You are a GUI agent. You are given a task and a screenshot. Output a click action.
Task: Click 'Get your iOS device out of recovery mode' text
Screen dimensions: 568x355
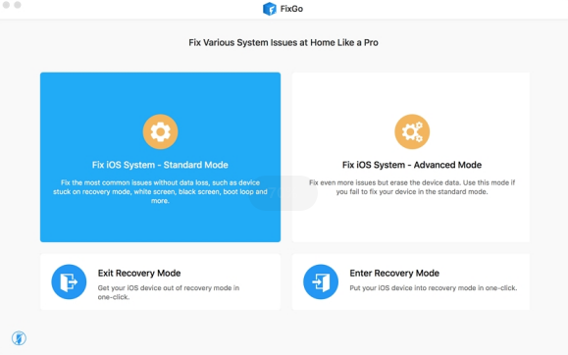pyautogui.click(x=169, y=292)
